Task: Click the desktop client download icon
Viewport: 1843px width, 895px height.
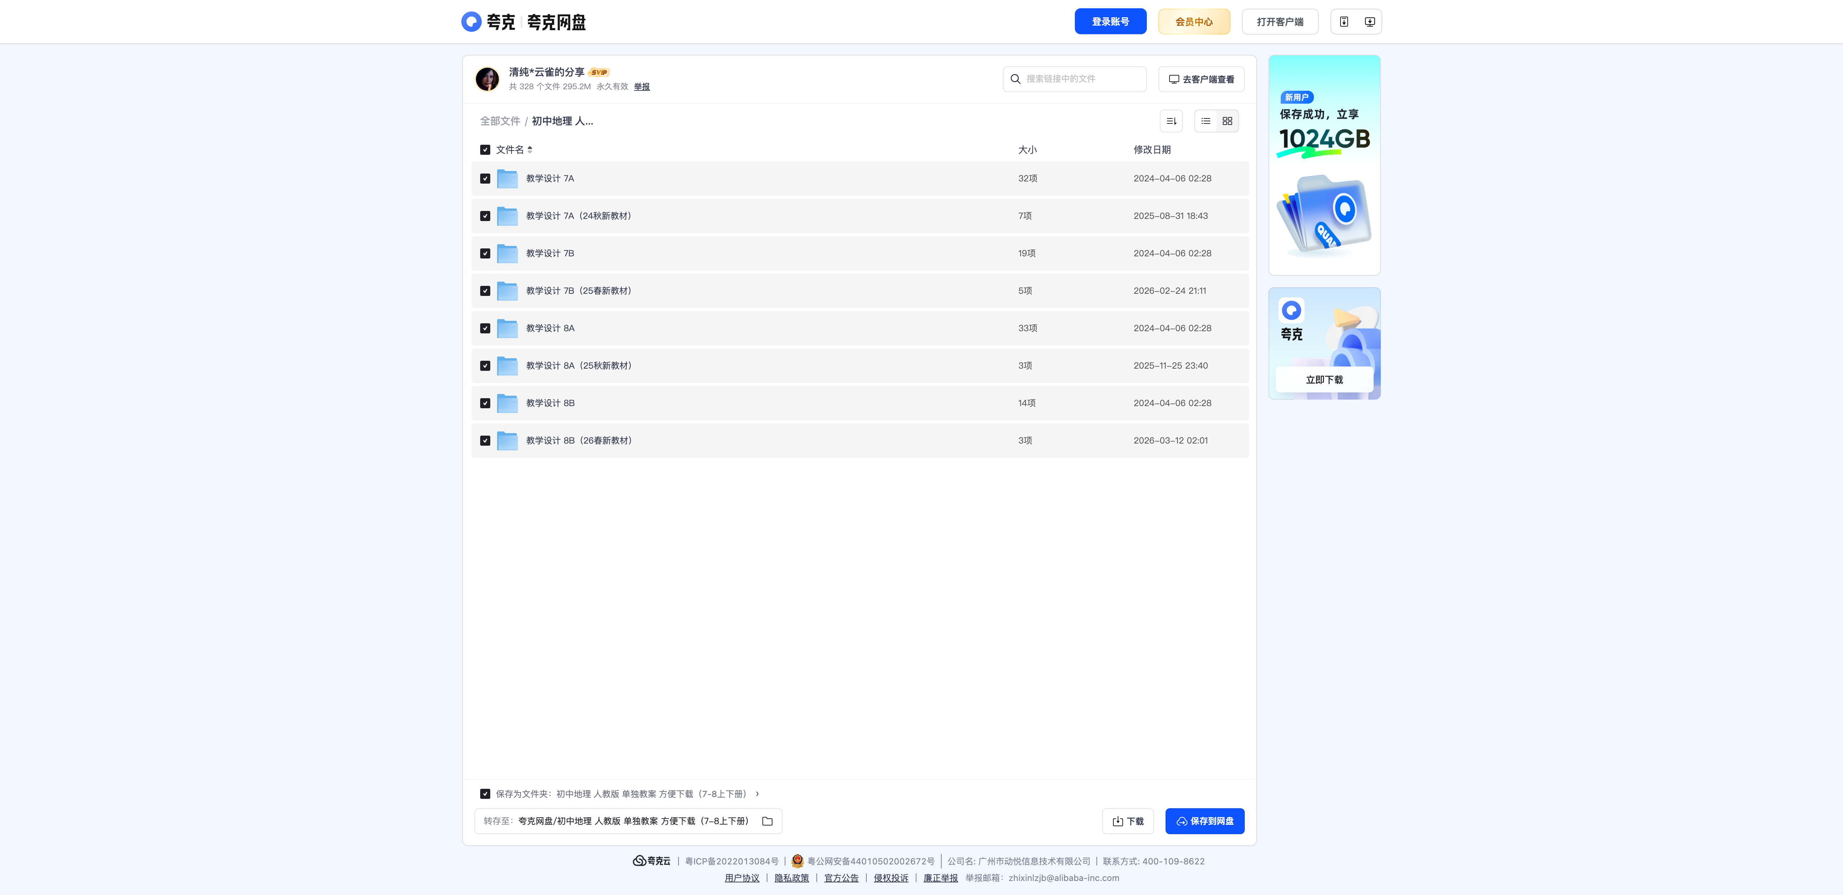Action: pos(1369,22)
